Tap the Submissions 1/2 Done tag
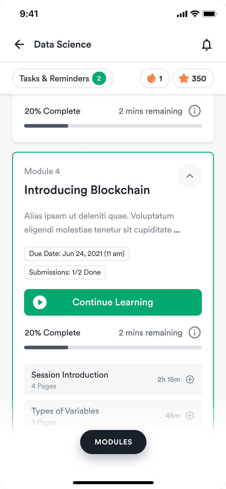 coord(65,273)
